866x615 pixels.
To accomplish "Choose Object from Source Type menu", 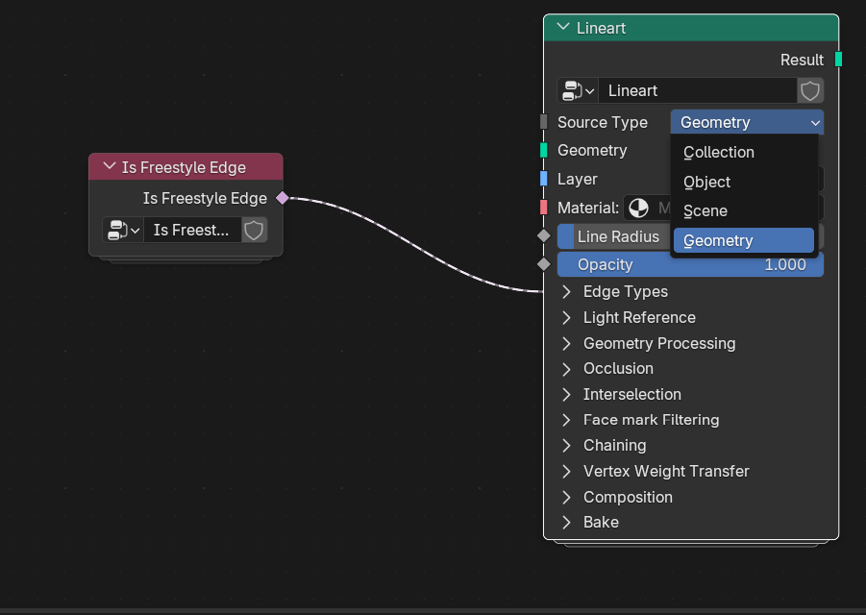I will point(743,182).
